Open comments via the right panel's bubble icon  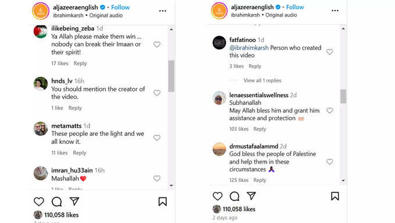234,196
